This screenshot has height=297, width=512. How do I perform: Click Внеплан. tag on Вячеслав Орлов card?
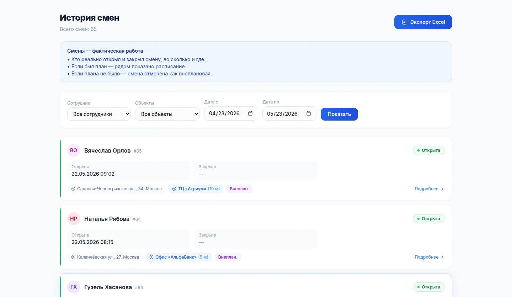(x=239, y=189)
